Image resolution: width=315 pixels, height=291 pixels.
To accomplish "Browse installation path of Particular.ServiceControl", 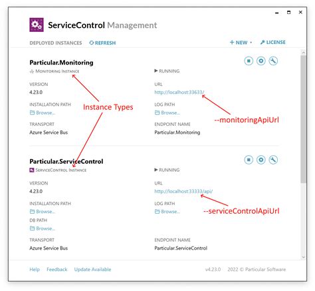I will pos(43,212).
